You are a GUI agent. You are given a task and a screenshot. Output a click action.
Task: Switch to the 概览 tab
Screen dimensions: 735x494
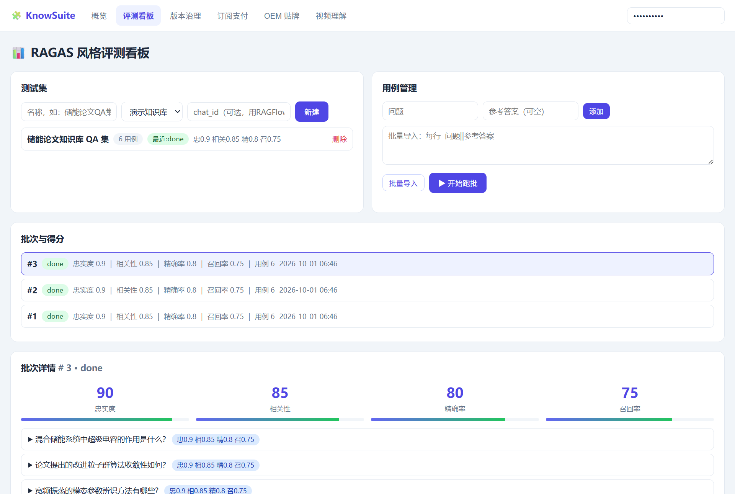99,16
